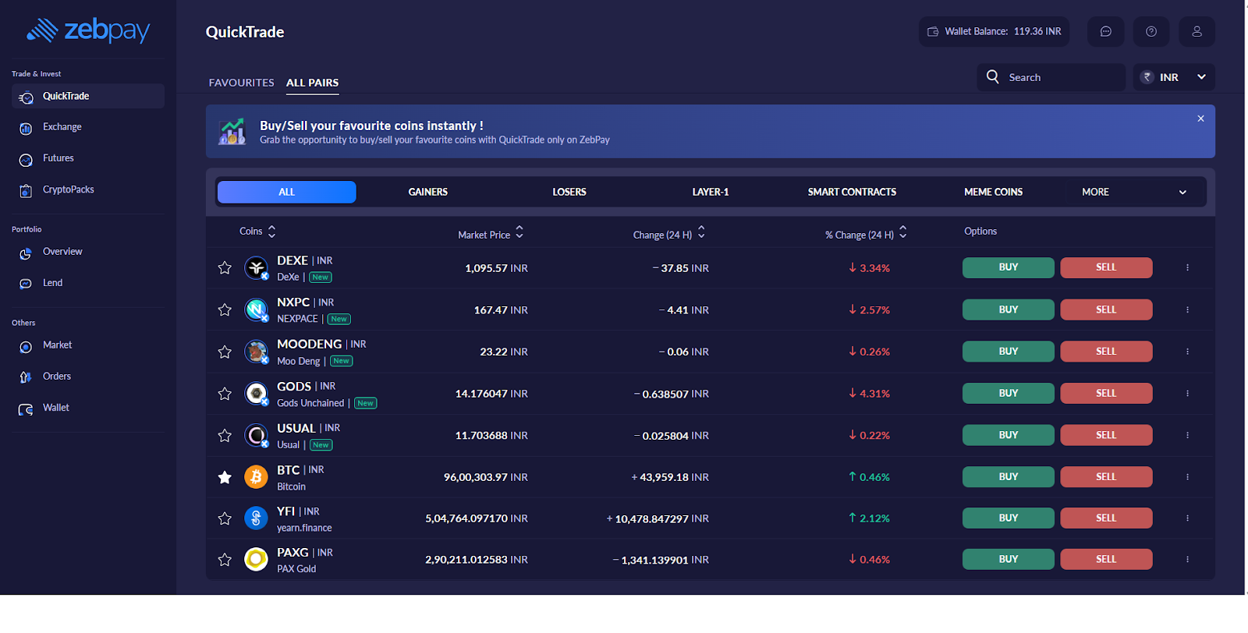This screenshot has height=633, width=1248.
Task: Sell YFI
Action: [1106, 518]
